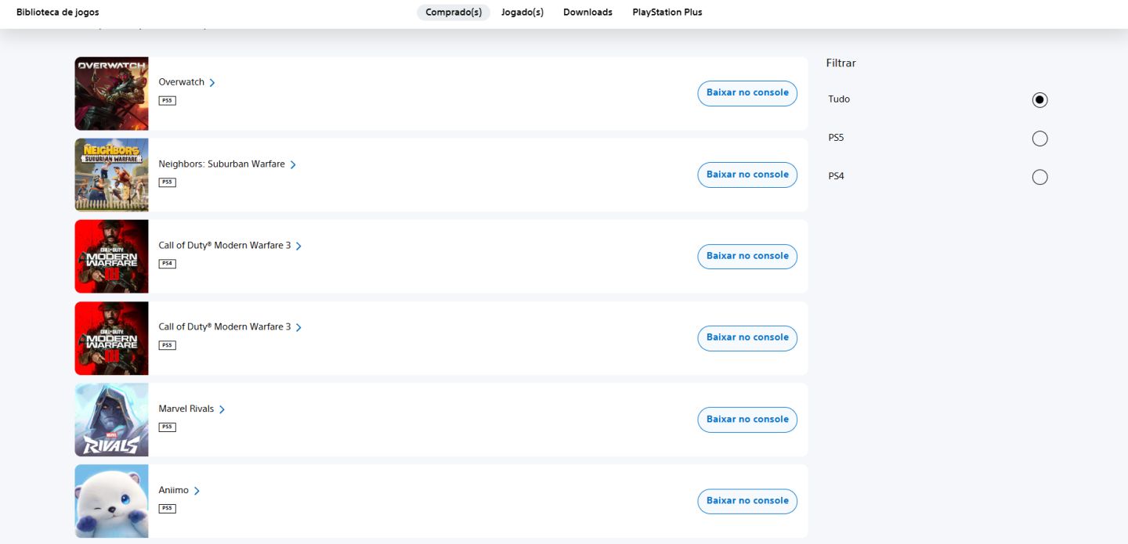Click the PS5 badge under Overwatch
The width and height of the screenshot is (1128, 544).
point(167,100)
